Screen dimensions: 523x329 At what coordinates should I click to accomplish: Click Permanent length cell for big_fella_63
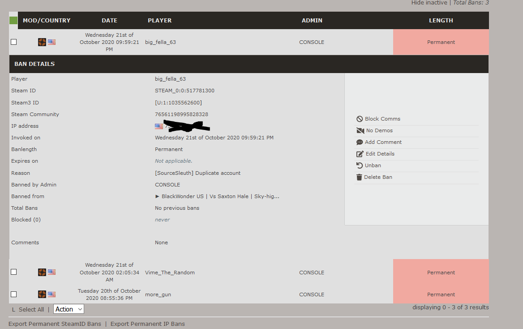[441, 42]
